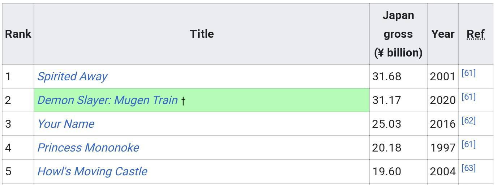Open the Demon Slayer: Mugen Train link

(x=107, y=100)
